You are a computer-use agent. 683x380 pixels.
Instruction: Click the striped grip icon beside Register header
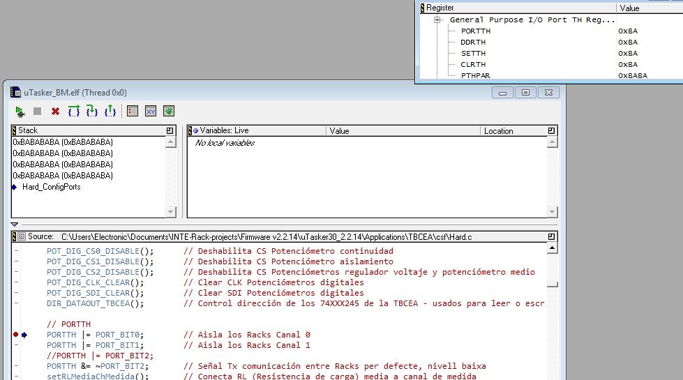(422, 8)
